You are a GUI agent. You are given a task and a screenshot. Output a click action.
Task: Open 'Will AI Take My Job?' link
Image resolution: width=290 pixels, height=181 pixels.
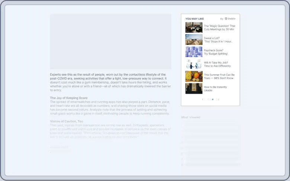point(217,64)
